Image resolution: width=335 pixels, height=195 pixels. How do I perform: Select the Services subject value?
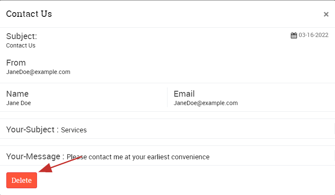pos(74,130)
